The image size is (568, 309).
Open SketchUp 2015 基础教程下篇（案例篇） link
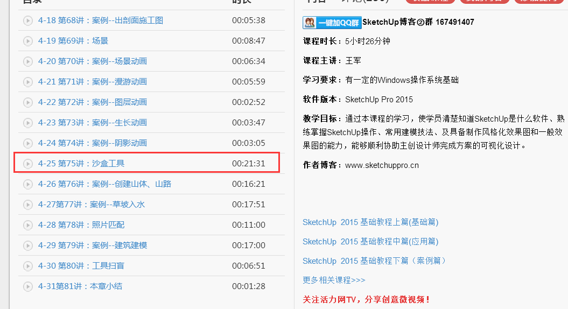click(x=374, y=261)
